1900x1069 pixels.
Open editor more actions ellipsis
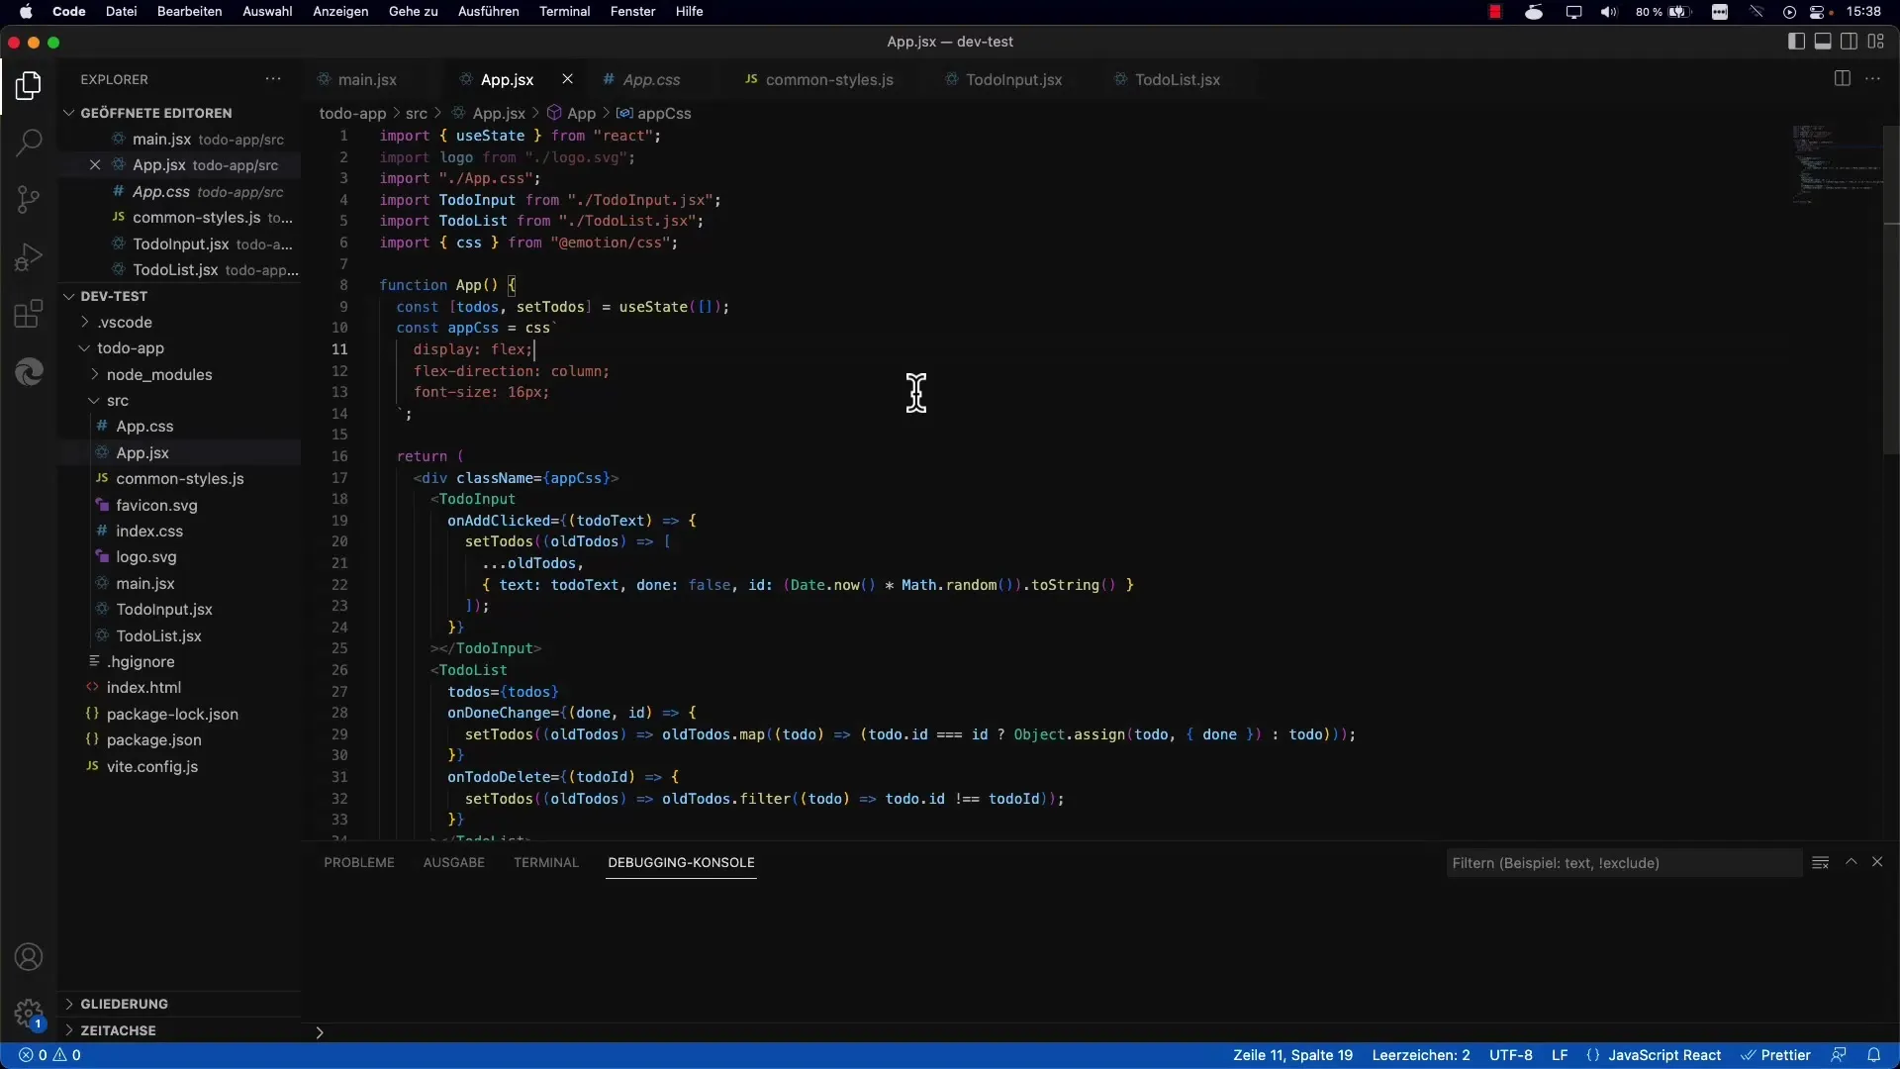point(1872,79)
